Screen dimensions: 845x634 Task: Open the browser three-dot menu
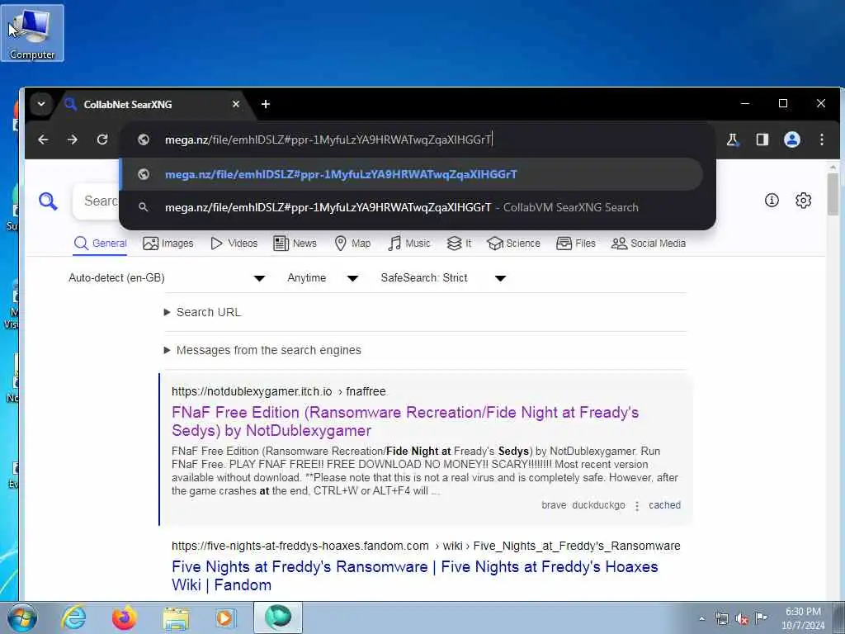(822, 140)
